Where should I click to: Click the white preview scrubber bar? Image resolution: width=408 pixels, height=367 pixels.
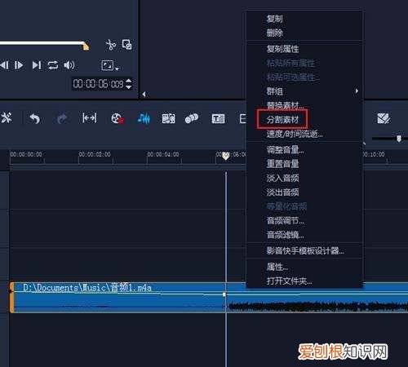click(x=42, y=43)
